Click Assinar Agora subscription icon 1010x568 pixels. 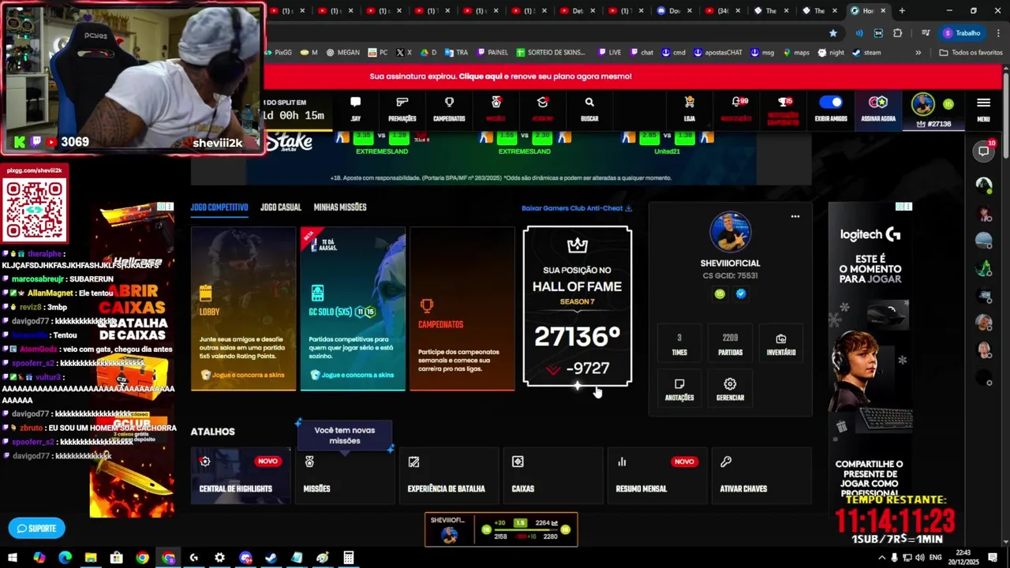point(878,109)
